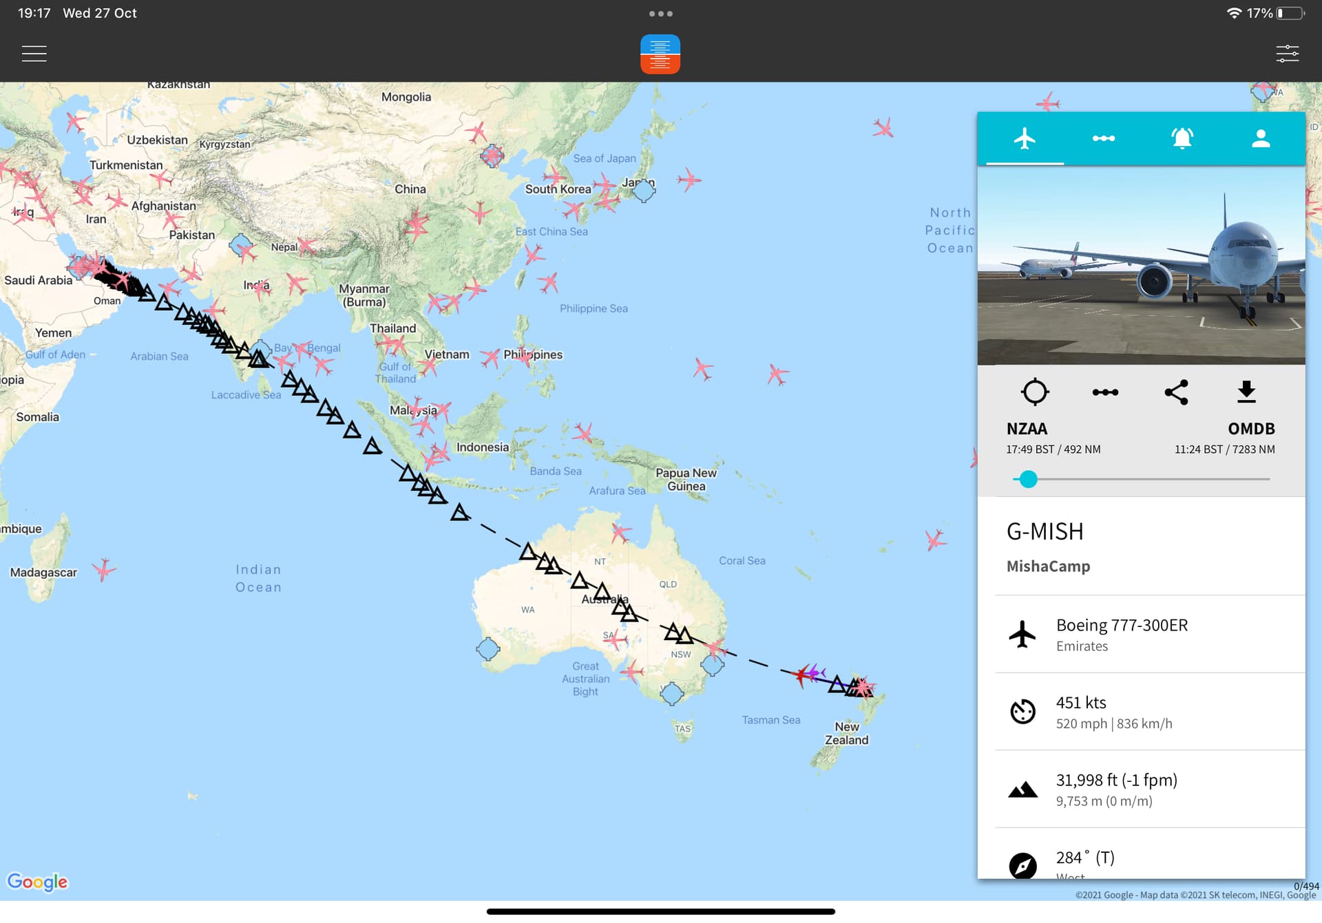Viewport: 1322px width, 923px height.
Task: Open the filter settings sliders icon
Action: pyautogui.click(x=1287, y=54)
